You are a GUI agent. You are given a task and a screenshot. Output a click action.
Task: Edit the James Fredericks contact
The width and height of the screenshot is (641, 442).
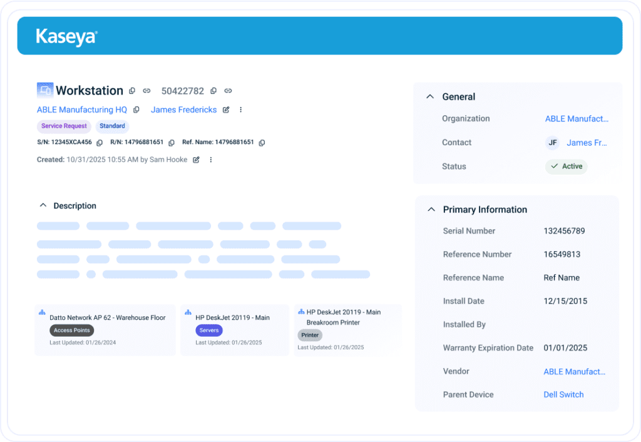(x=226, y=110)
